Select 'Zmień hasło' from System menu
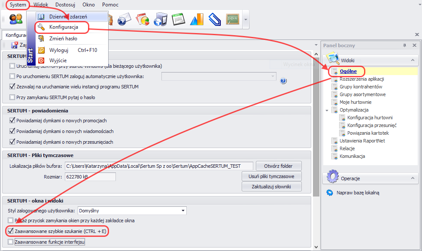Image resolution: width=422 pixels, height=251 pixels. click(63, 39)
